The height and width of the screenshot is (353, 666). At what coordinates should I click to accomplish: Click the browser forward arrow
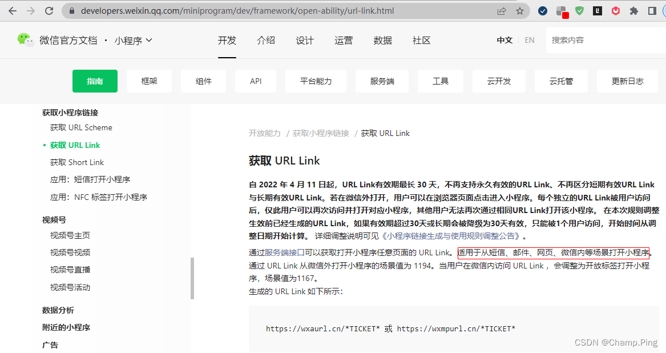pyautogui.click(x=31, y=11)
